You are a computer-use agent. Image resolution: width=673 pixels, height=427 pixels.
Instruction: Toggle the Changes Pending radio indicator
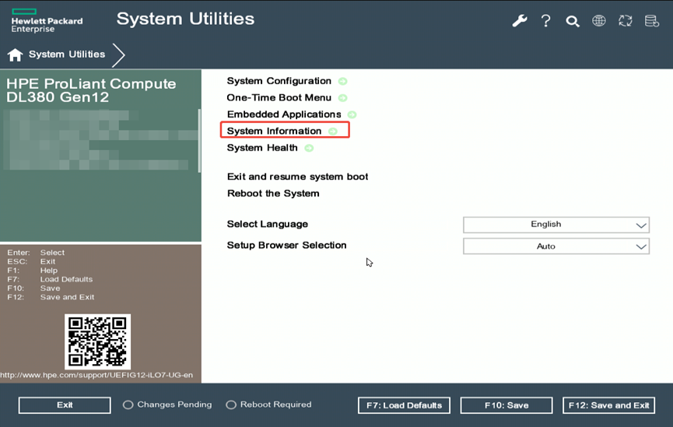coord(128,405)
